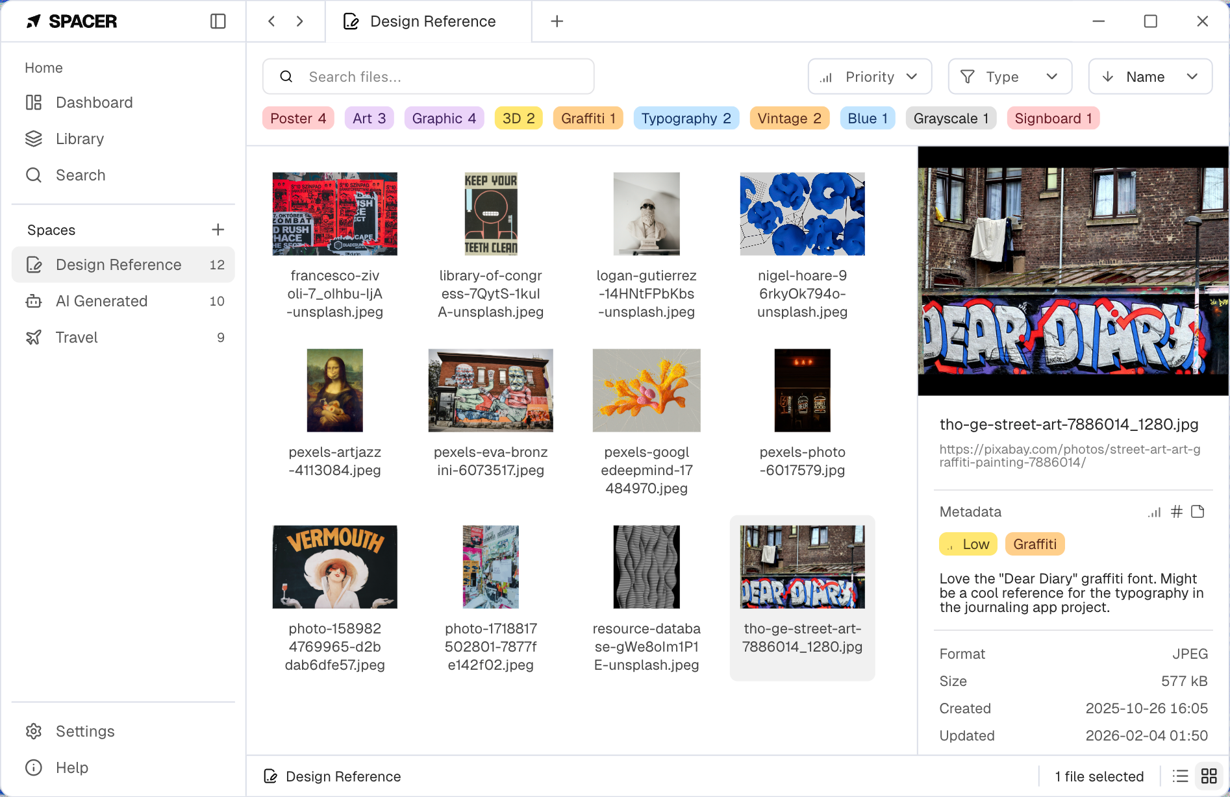Screen dimensions: 1230x797
Task: Open Settings in the sidebar
Action: 85,731
